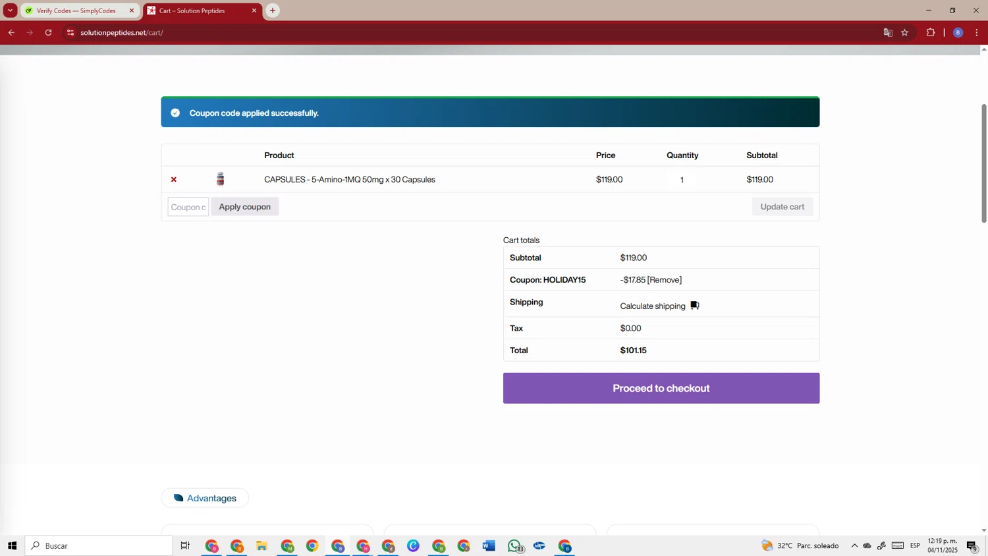View site information icon in address bar
Screen dimensions: 988x556
pos(70,32)
